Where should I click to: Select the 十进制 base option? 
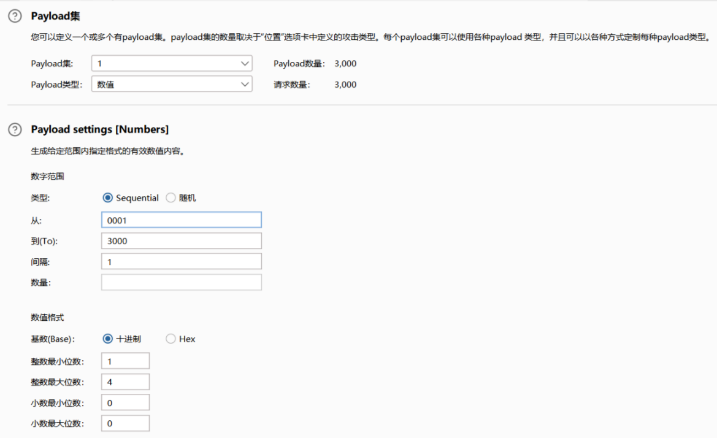point(108,338)
